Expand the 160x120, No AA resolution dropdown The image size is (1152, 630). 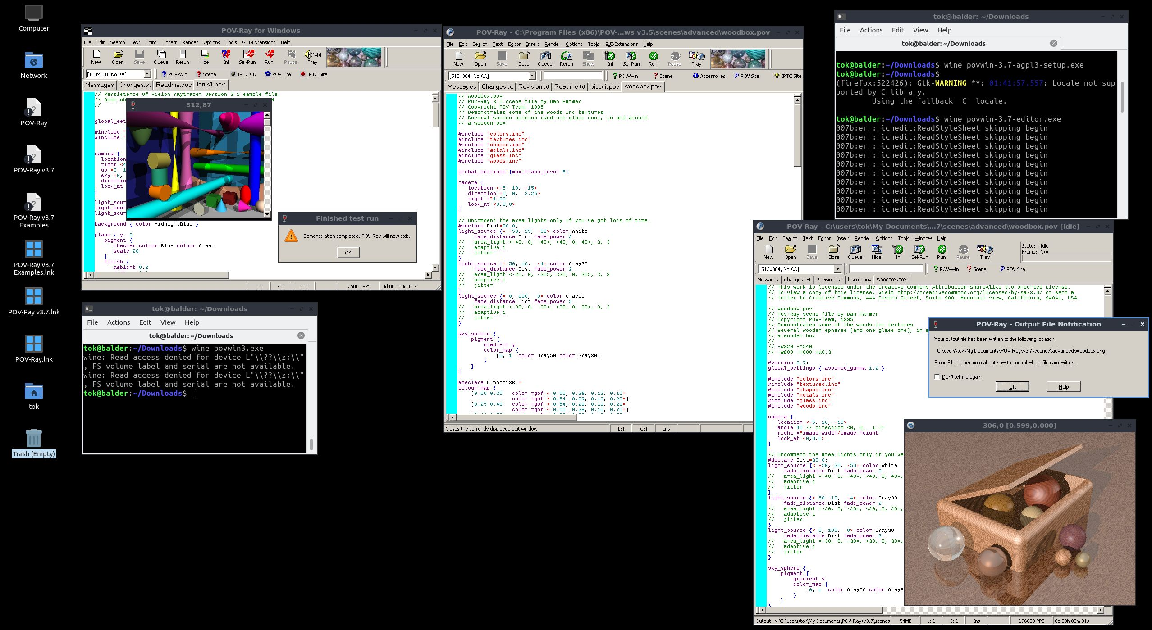(147, 74)
